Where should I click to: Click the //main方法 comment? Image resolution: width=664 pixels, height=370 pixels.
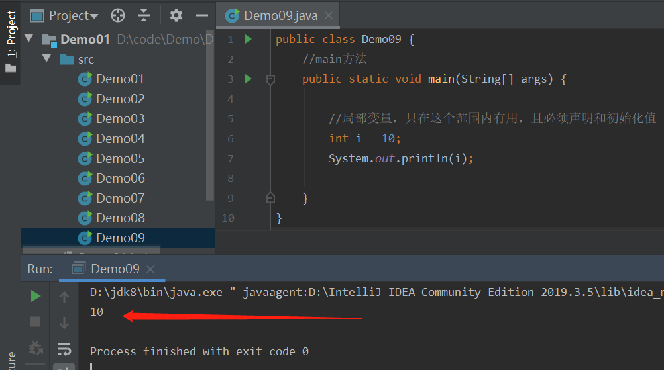335,59
